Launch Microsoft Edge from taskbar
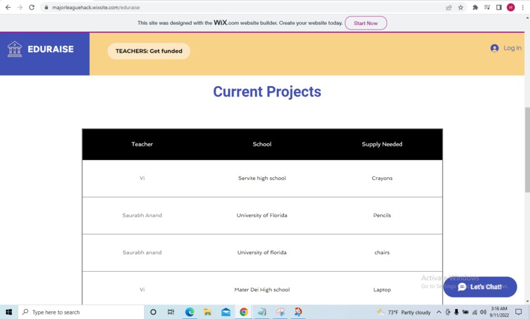The height and width of the screenshot is (319, 530). click(189, 312)
